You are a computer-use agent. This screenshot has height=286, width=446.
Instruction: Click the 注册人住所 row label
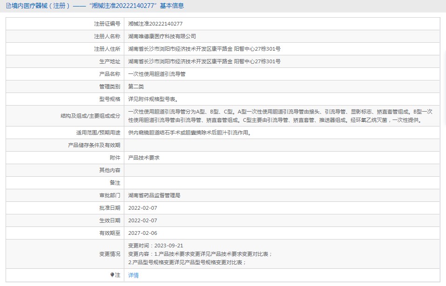[107, 49]
